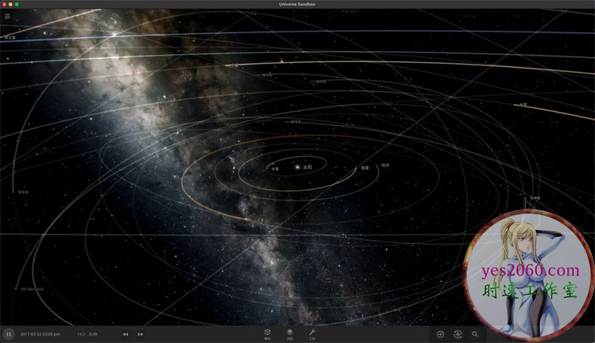Click the Universe Sandbox window title
The image size is (595, 343).
(297, 4)
